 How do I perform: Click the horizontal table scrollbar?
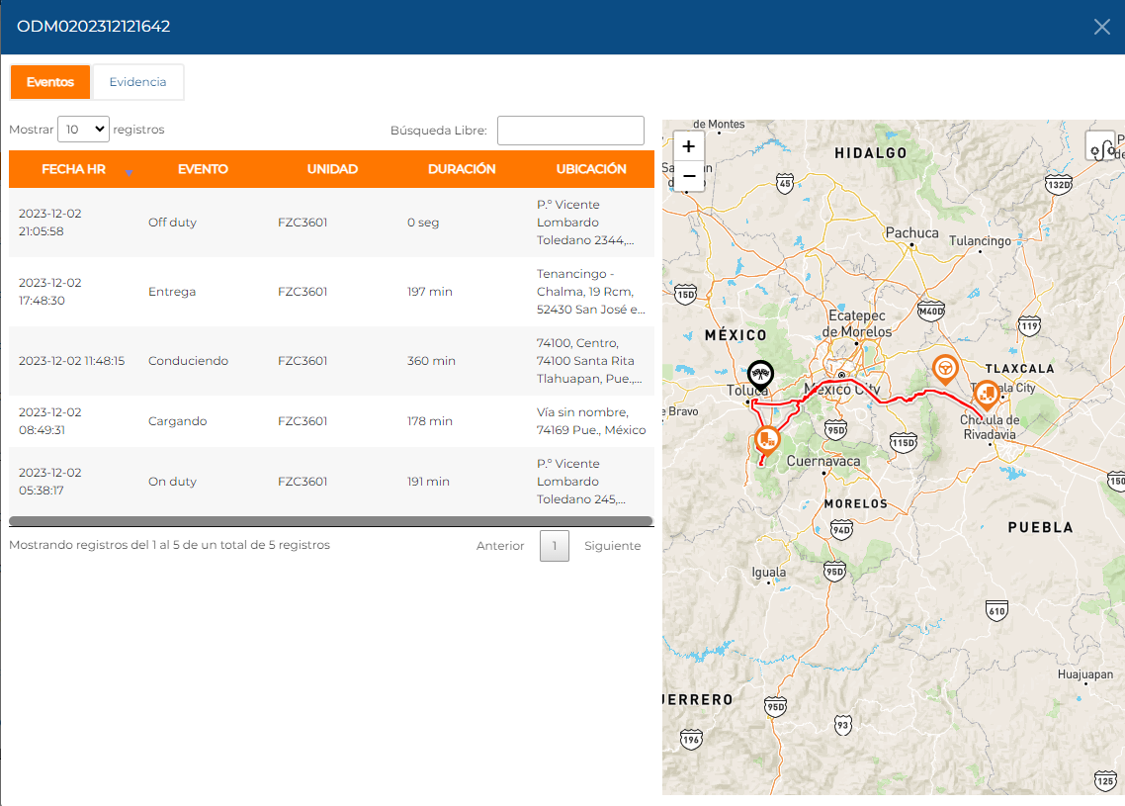click(331, 520)
